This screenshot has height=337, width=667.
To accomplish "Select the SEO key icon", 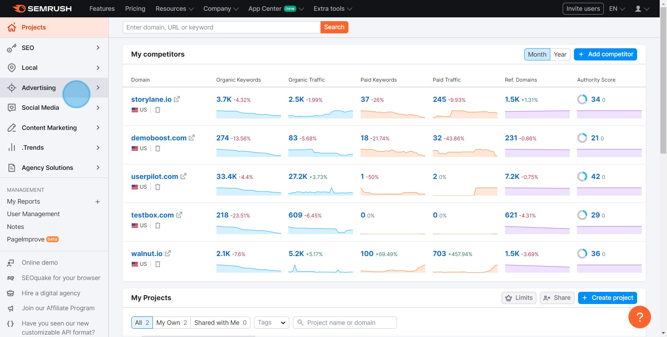I will pos(12,48).
